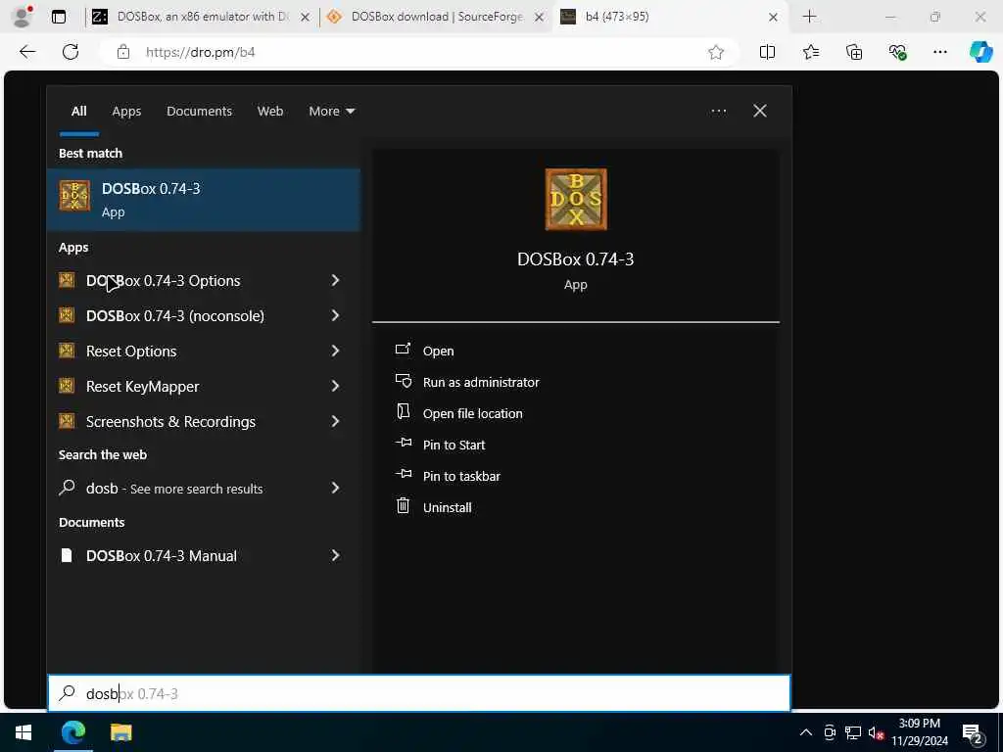Choose Pin to Start
This screenshot has width=1003, height=752.
[x=454, y=445]
